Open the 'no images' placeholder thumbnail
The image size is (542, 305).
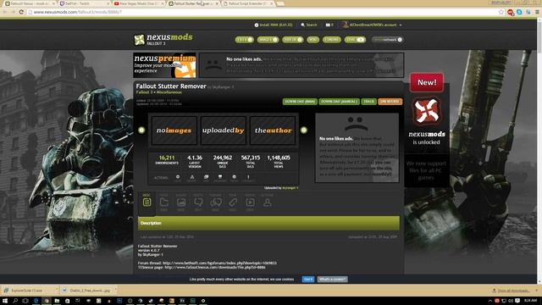pyautogui.click(x=174, y=130)
